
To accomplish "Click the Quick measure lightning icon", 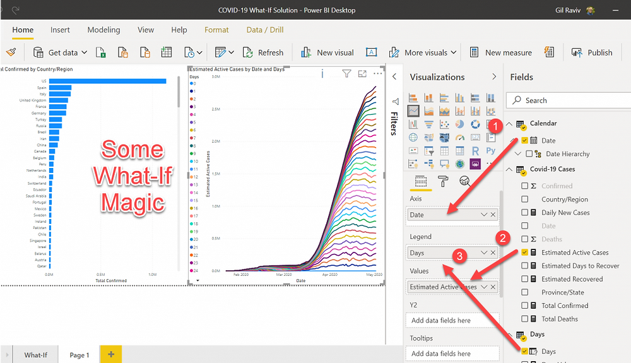I will pyautogui.click(x=550, y=52).
